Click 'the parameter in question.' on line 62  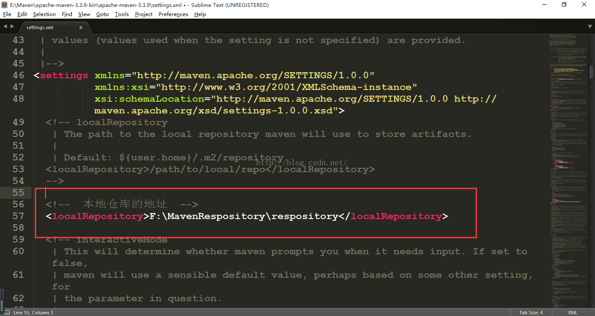click(143, 299)
